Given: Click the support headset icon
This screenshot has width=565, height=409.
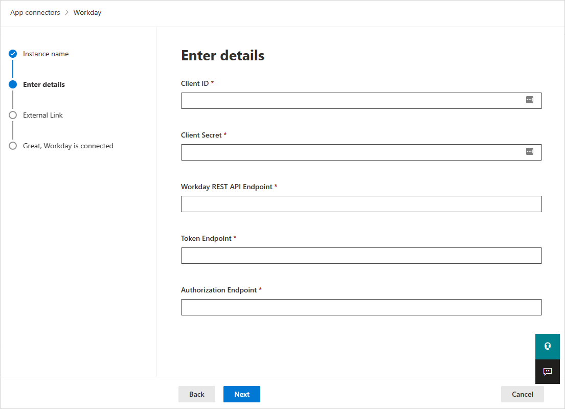Looking at the screenshot, I should 548,346.
